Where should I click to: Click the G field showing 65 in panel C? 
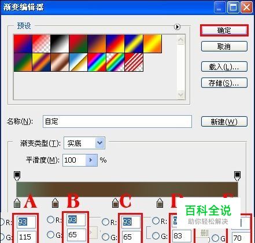click(131, 237)
